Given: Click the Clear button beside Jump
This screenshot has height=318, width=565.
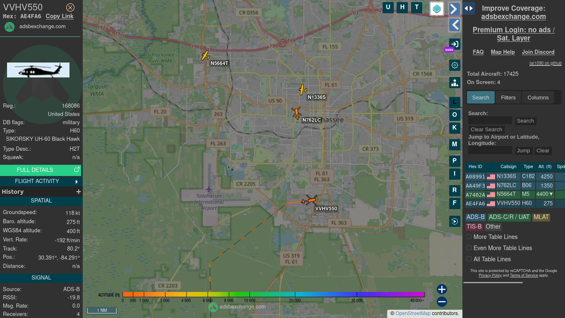Looking at the screenshot, I should (x=543, y=151).
